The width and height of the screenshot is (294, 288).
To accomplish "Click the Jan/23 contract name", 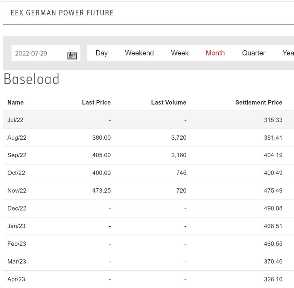I will pyautogui.click(x=17, y=226).
